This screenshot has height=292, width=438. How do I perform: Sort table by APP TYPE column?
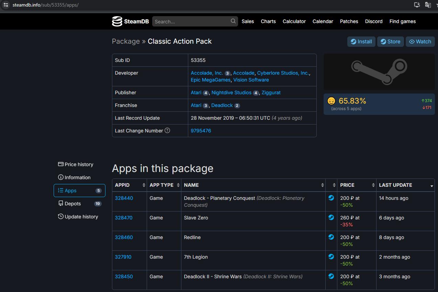pyautogui.click(x=164, y=185)
